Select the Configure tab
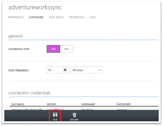The width and height of the screenshot is (163, 126). pos(36,17)
